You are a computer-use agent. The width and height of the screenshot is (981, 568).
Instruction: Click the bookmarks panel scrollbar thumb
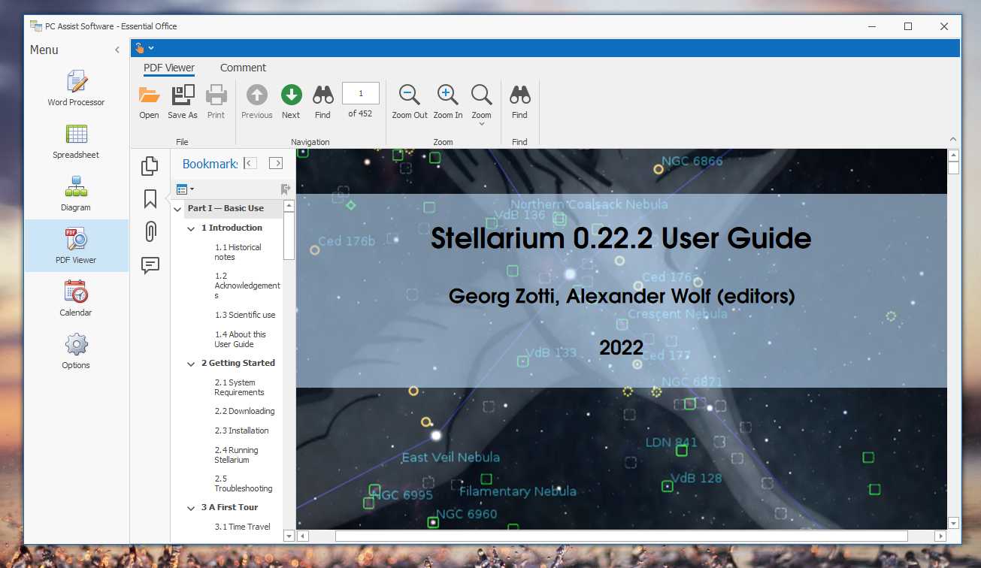click(x=289, y=237)
